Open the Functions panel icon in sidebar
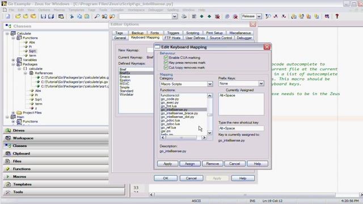 click(8, 169)
